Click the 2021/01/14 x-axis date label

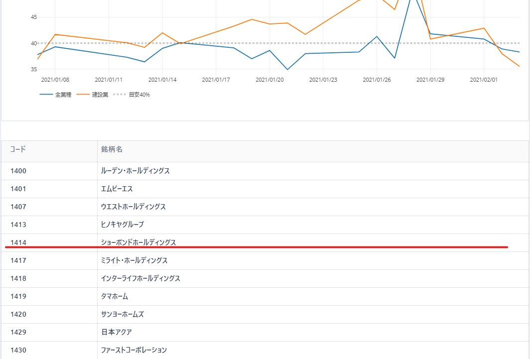click(162, 79)
